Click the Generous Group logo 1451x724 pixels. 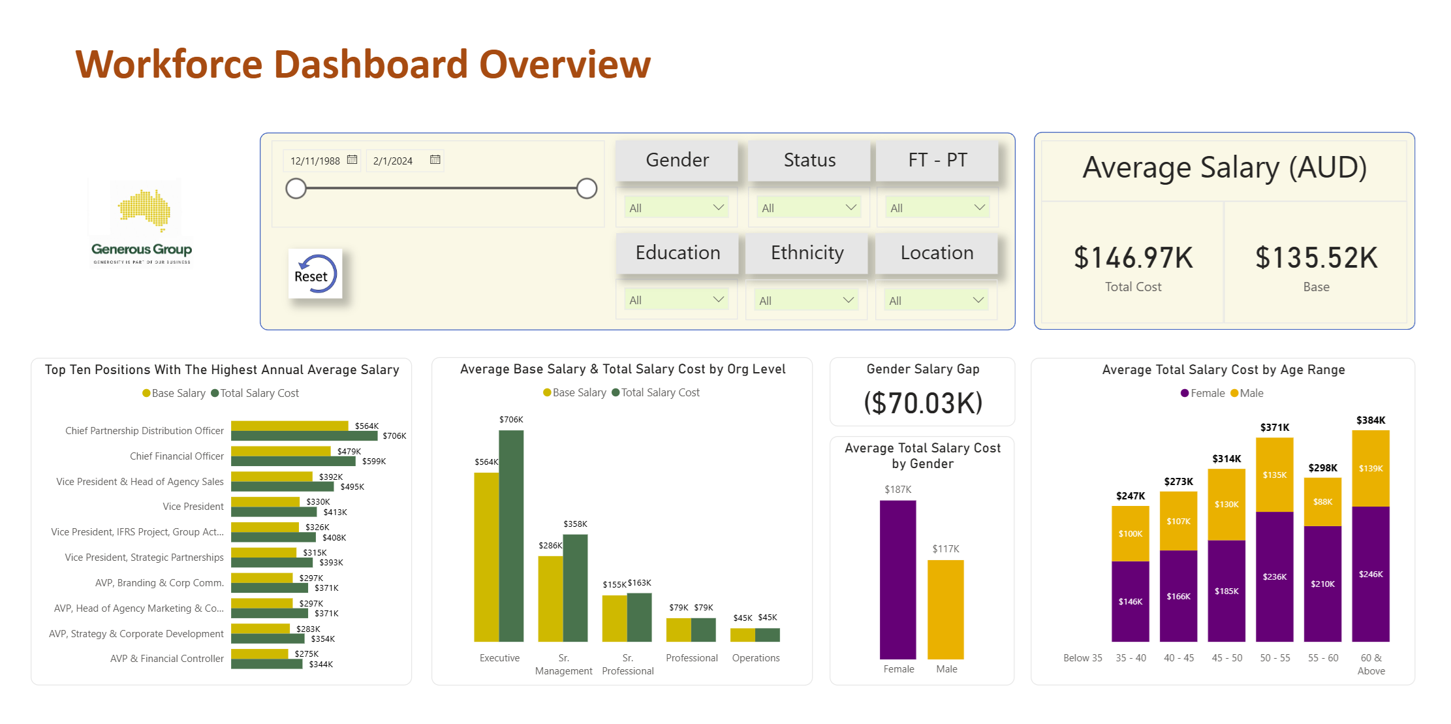(x=142, y=223)
